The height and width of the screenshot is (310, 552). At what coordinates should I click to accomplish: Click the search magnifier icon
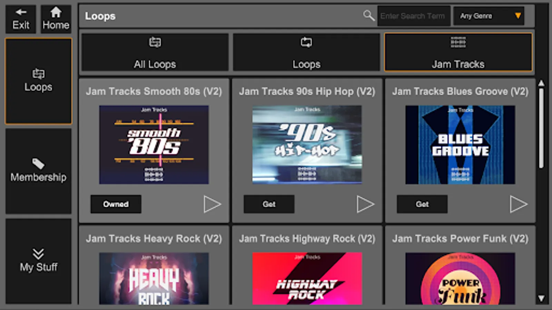tap(368, 15)
